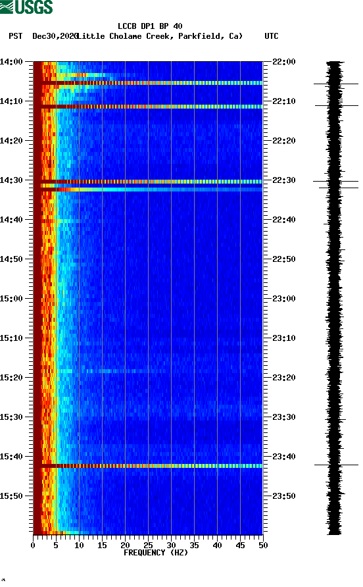Click the 40 Hz frequency axis label
Screen dimensions: 363x587
click(217, 546)
